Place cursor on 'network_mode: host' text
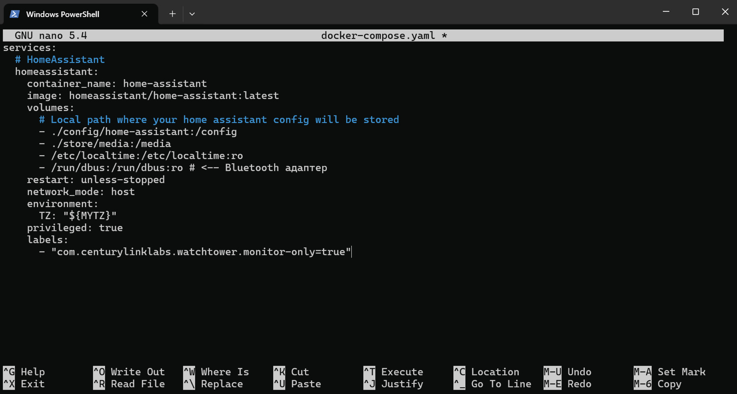737x394 pixels. pyautogui.click(x=81, y=192)
